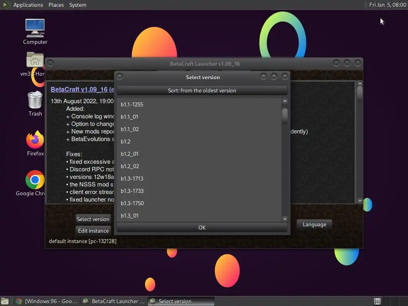The height and width of the screenshot is (306, 408).
Task: Click the clock showing Fri Jan 5
Action: [x=387, y=5]
